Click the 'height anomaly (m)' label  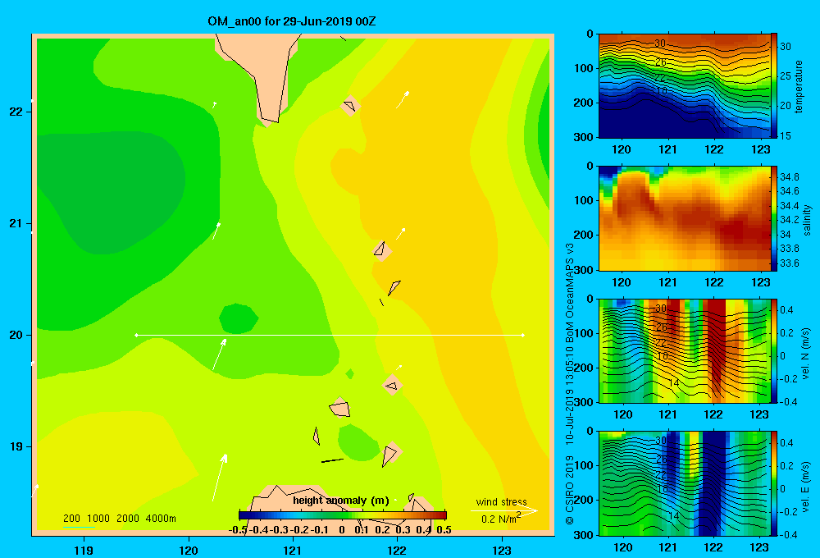pos(341,501)
